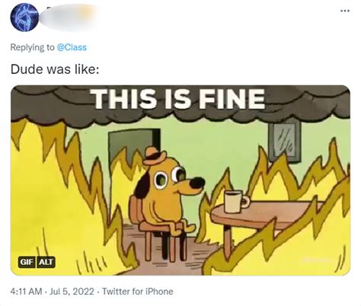Click the picture frame on the wall
Screen dimensions: 361x306
click(286, 141)
